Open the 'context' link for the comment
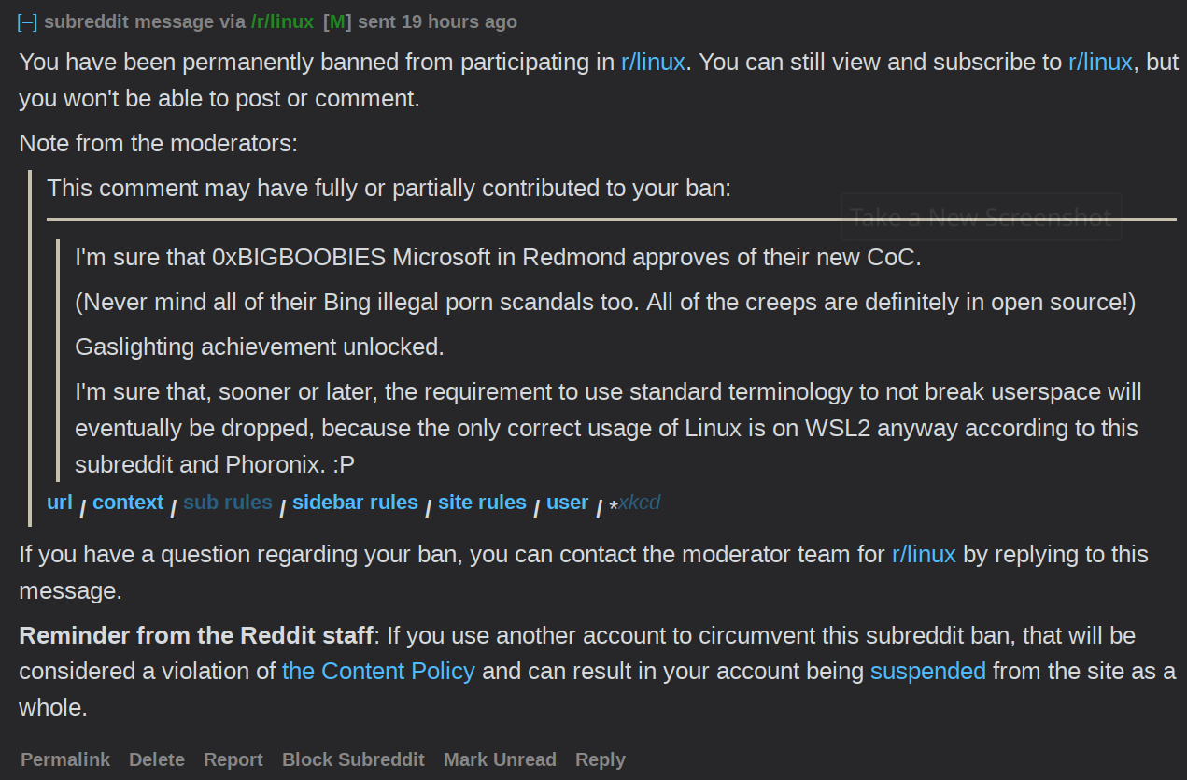This screenshot has height=780, width=1187. point(128,503)
